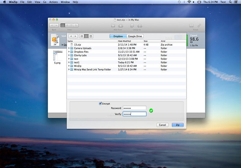Open Notification Center icon in menu bar
The width and height of the screenshot is (241, 168).
pyautogui.click(x=236, y=2)
